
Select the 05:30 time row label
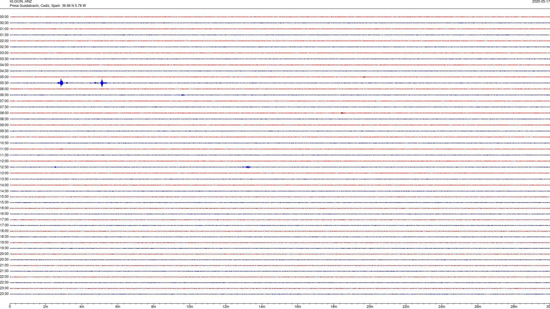click(4, 83)
